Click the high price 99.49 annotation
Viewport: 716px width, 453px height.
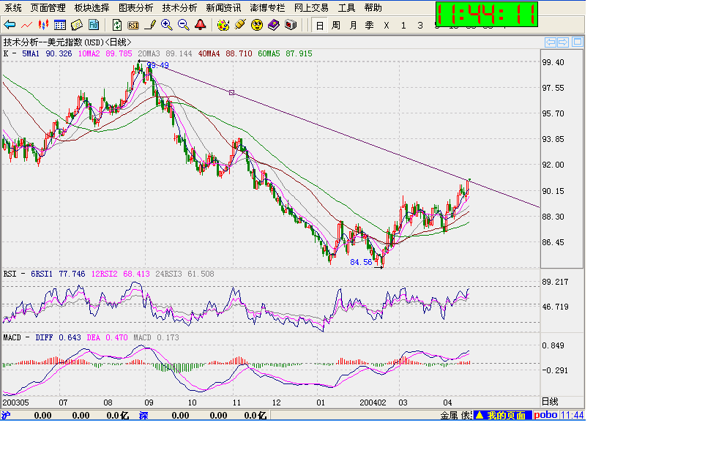click(x=157, y=65)
